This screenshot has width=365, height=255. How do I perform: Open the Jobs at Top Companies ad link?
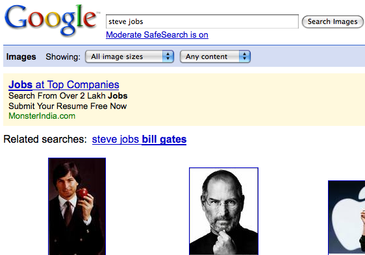pos(64,85)
